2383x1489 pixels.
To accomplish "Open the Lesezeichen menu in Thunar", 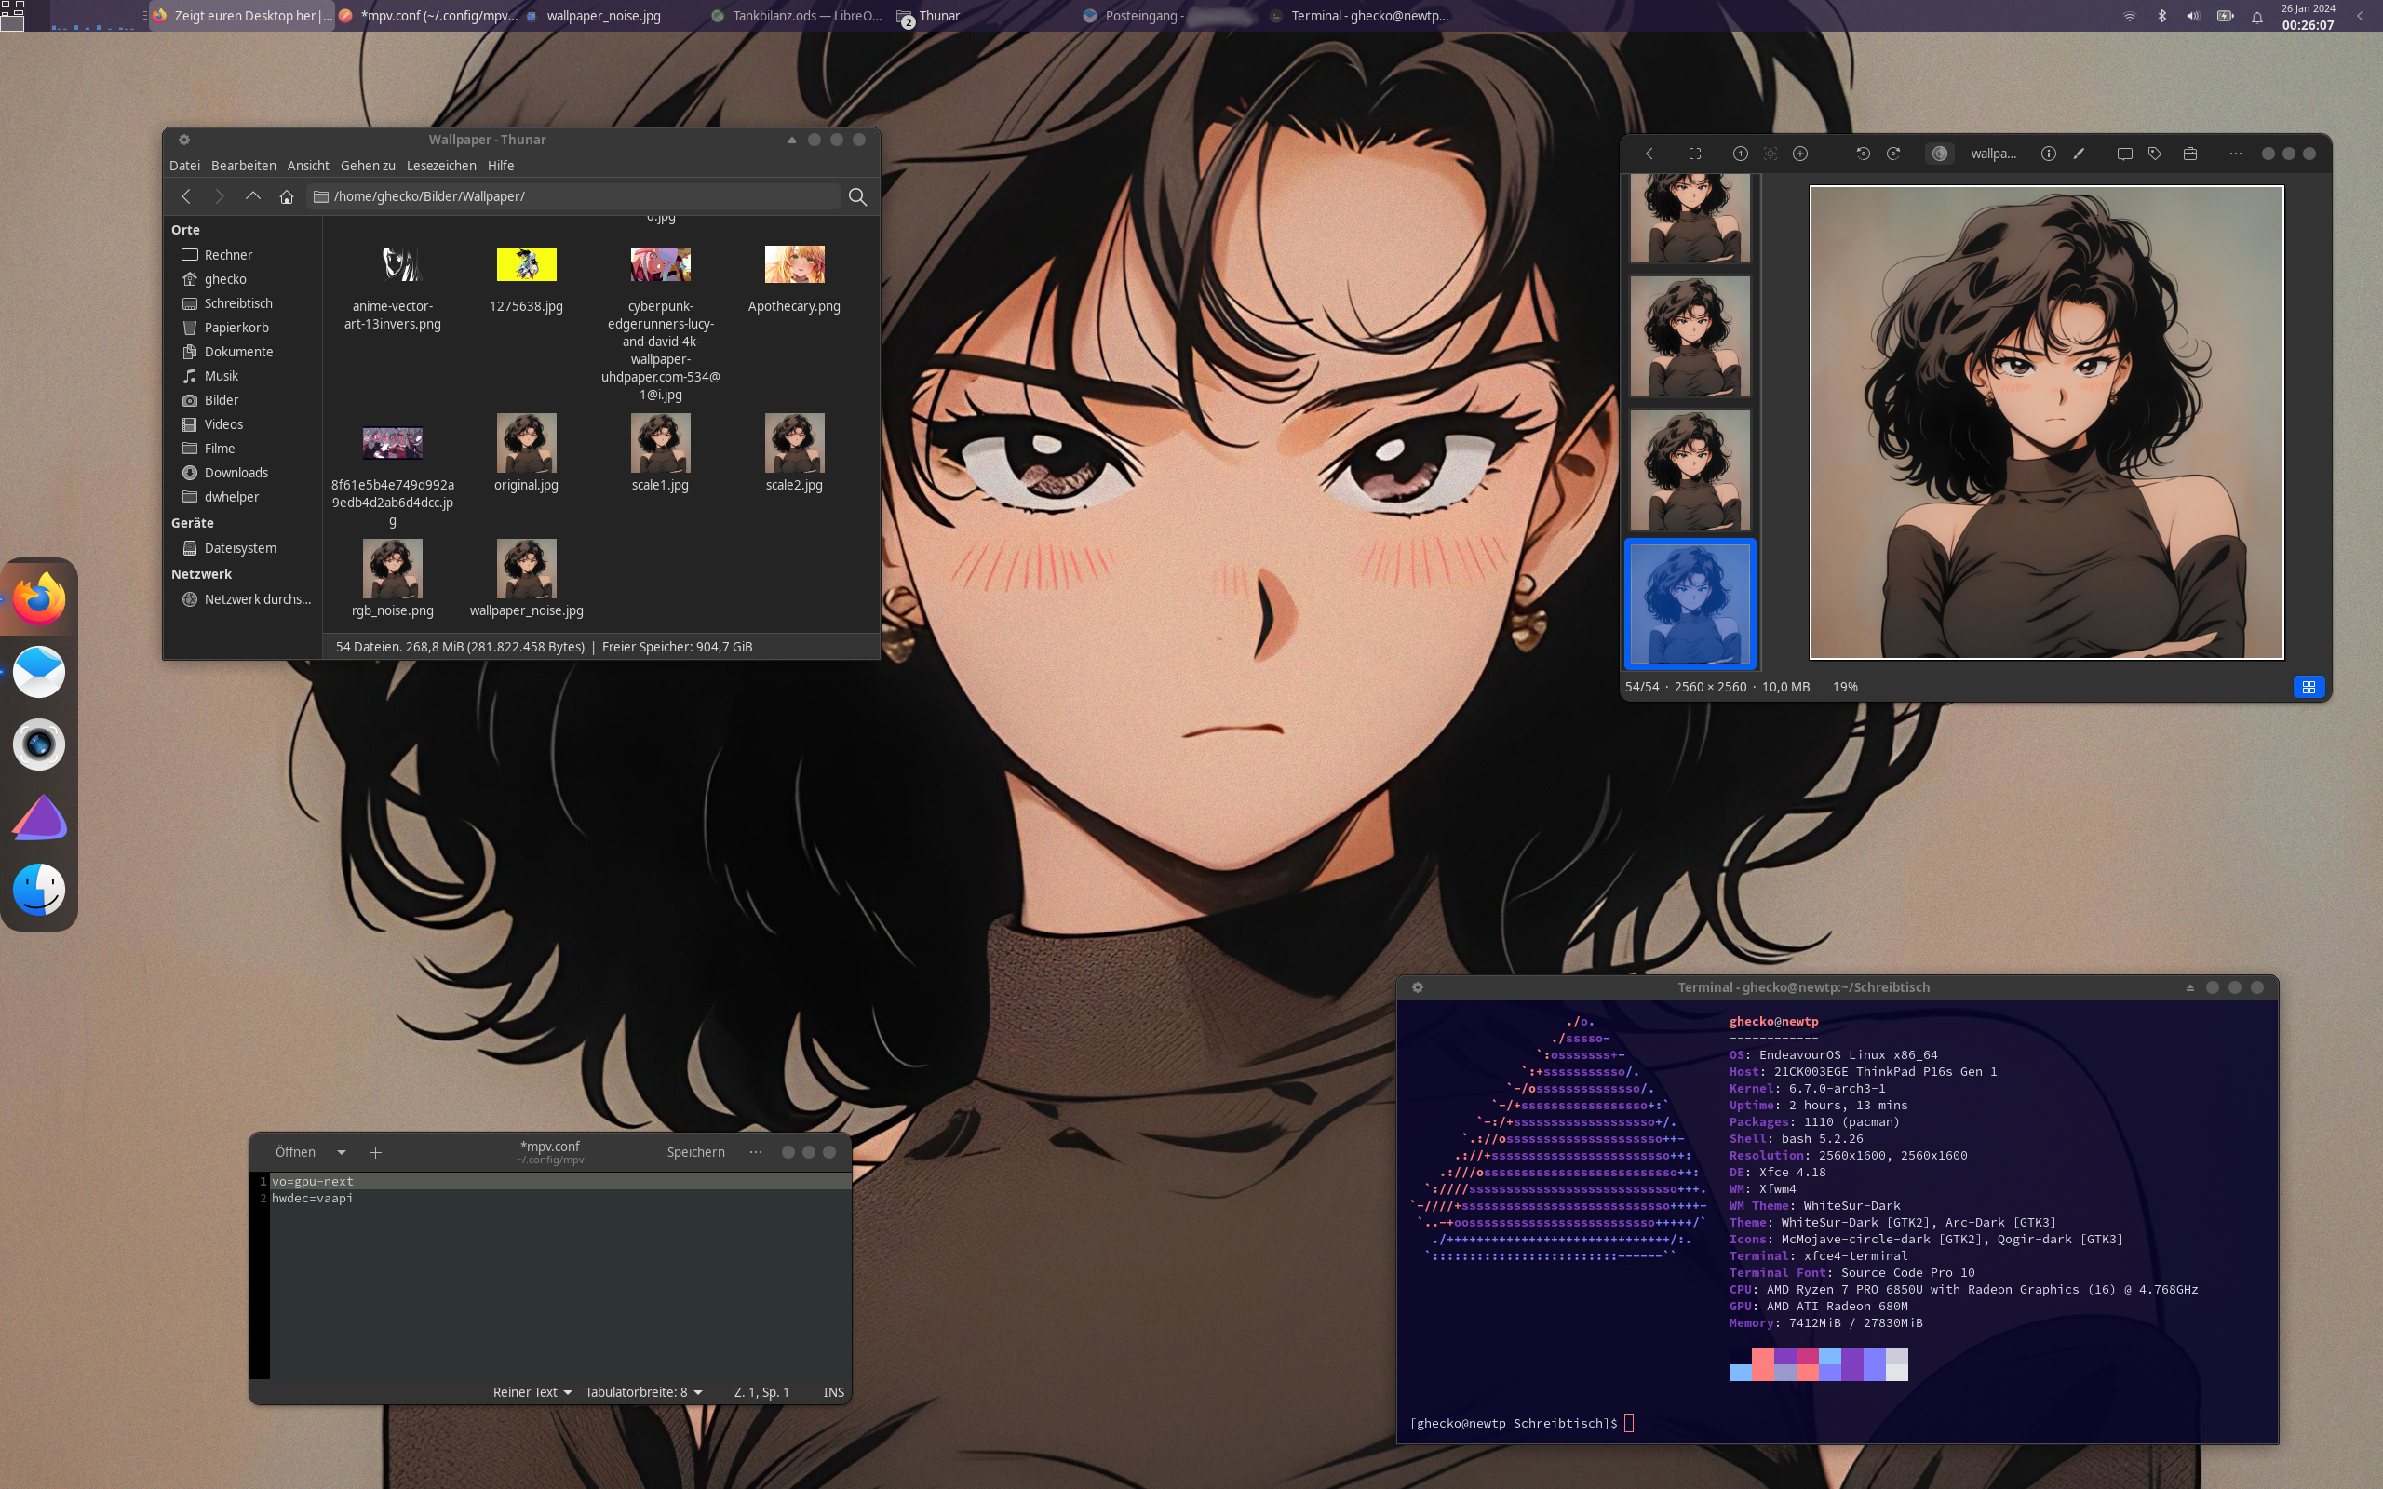I will pos(441,166).
